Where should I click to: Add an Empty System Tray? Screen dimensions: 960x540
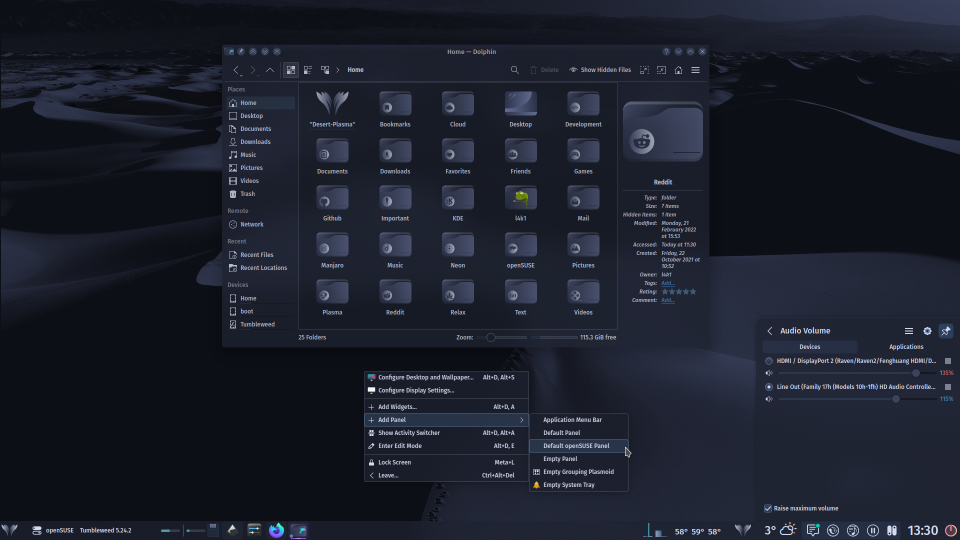[x=578, y=485]
